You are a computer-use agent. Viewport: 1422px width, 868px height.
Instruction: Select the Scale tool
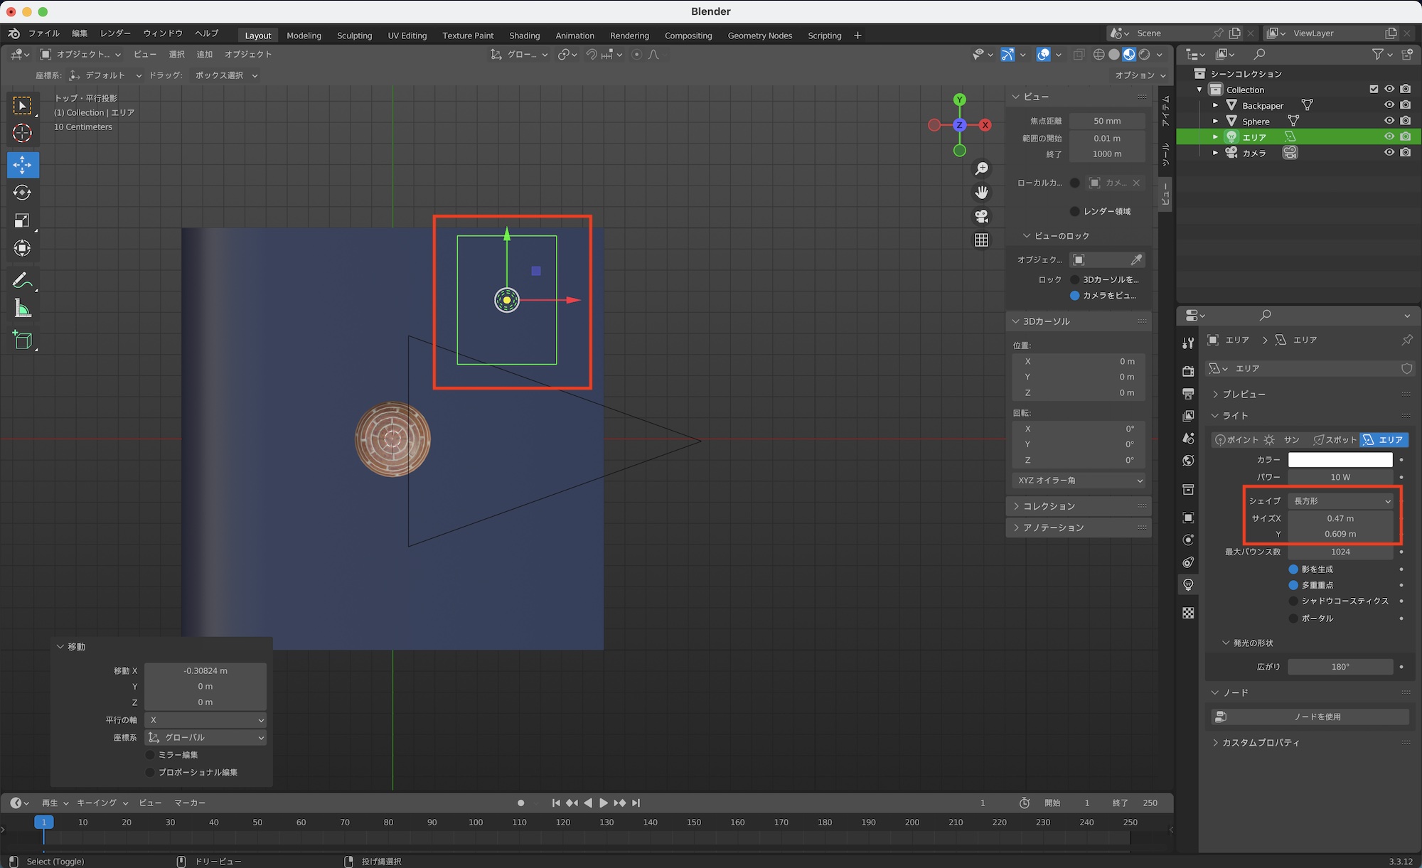pos(22,220)
